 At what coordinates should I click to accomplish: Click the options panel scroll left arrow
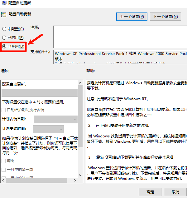(3, 180)
